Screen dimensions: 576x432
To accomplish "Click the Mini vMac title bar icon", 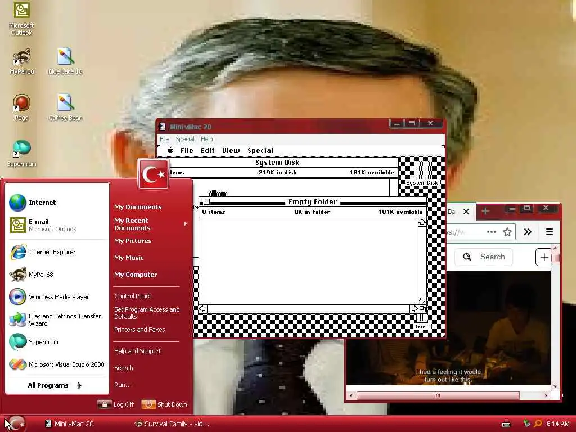I will point(163,127).
